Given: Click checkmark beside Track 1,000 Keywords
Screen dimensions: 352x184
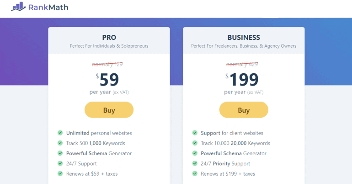Looking at the screenshot, I should coord(60,143).
